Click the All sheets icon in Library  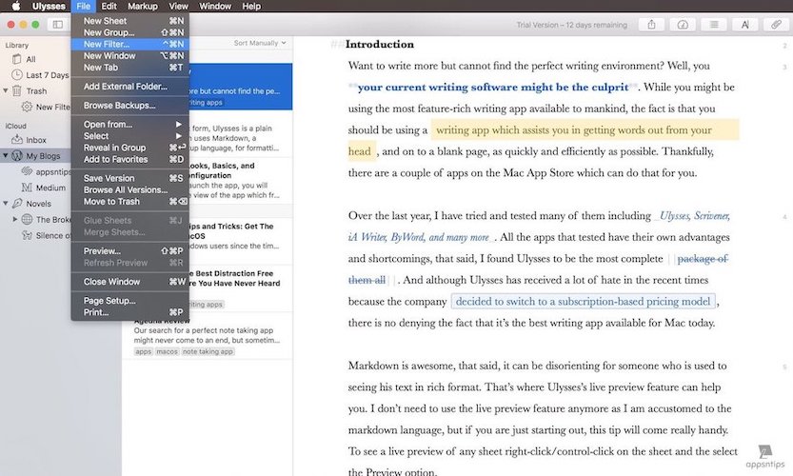16,59
